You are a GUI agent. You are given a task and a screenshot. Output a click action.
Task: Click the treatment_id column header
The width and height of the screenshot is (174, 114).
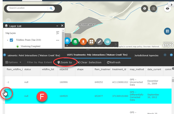(119, 71)
